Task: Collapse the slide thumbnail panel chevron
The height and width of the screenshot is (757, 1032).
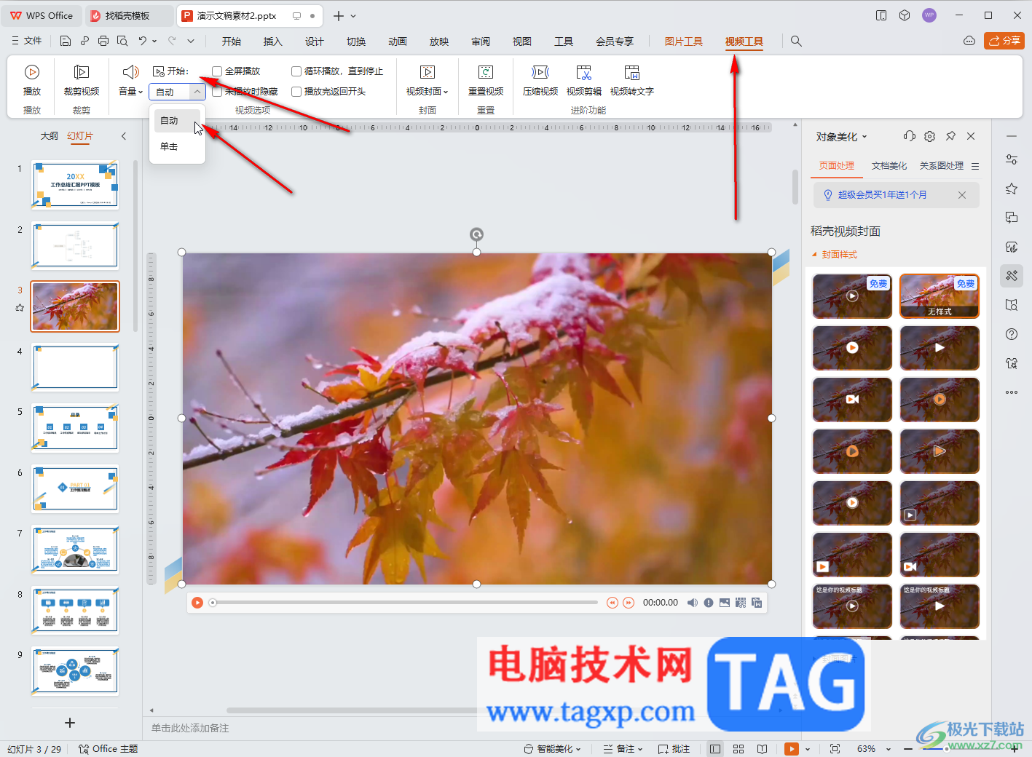Action: coord(124,136)
